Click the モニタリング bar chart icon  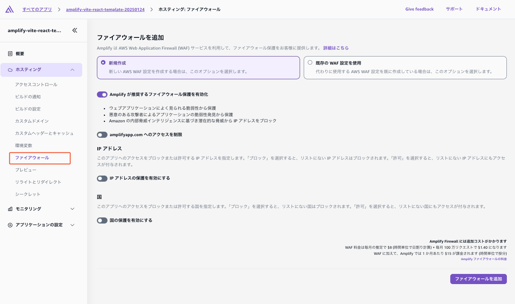(x=10, y=209)
